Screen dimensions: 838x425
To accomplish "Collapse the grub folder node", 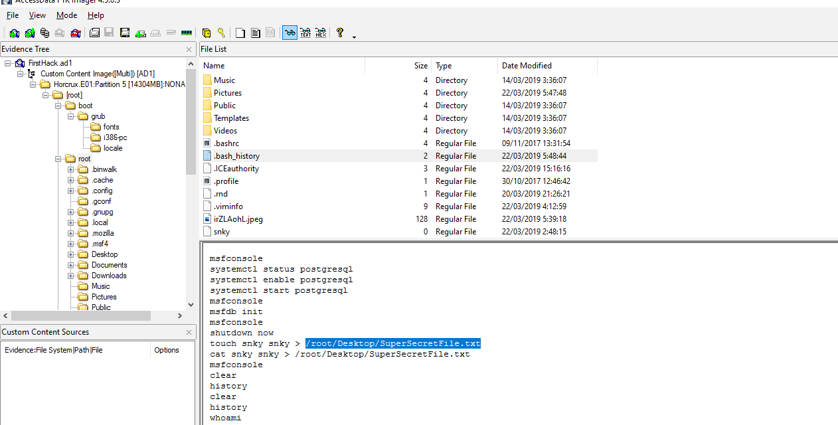I will 71,116.
